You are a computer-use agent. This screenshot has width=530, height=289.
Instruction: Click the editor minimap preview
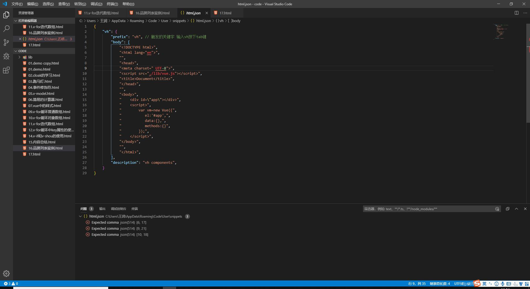502,32
